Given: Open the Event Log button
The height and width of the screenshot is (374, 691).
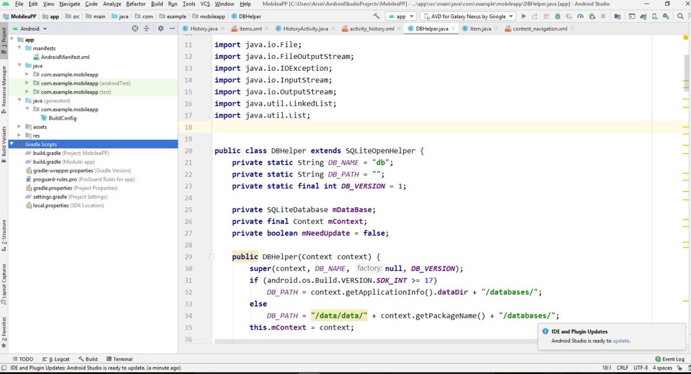Looking at the screenshot, I should [x=670, y=359].
